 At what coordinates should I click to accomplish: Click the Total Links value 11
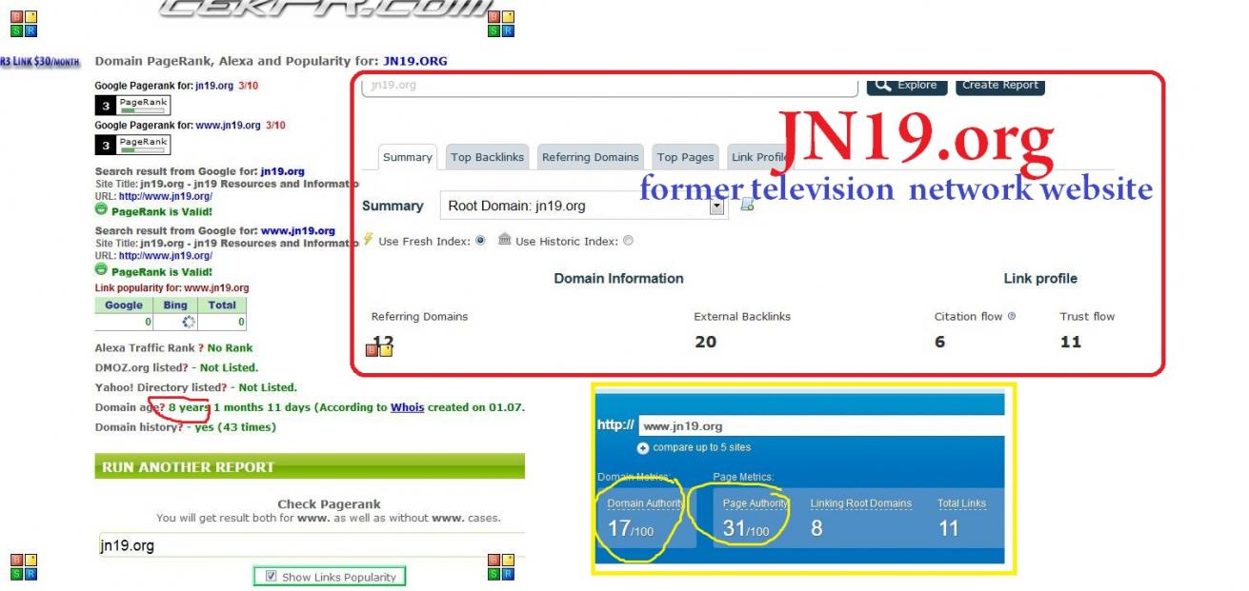(x=948, y=528)
